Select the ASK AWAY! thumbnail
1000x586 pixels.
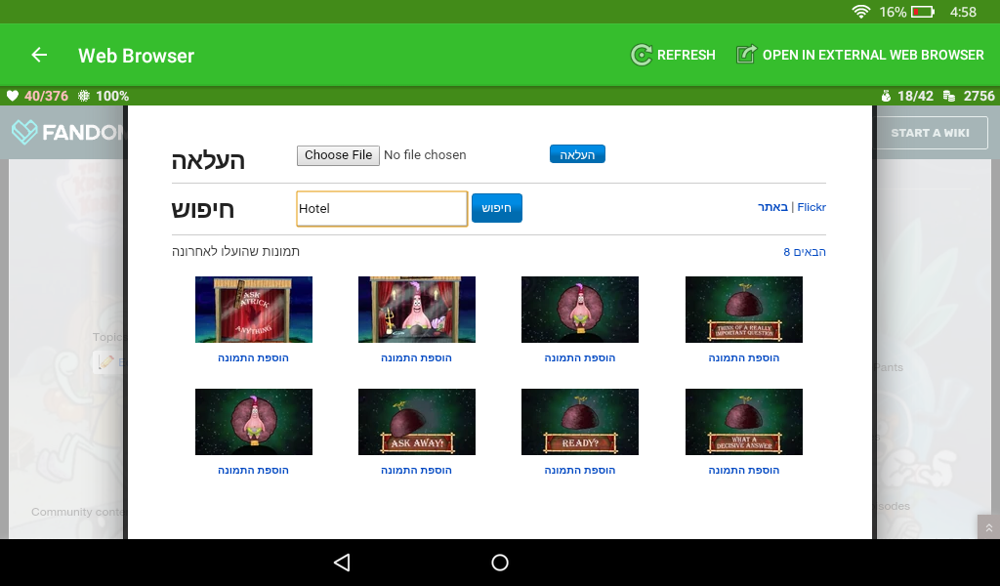tap(417, 422)
